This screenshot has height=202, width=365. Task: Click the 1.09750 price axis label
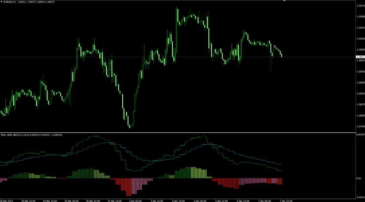[361, 6]
